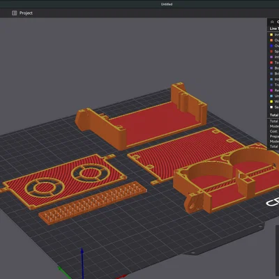Click the Project panel icon

coord(15,13)
